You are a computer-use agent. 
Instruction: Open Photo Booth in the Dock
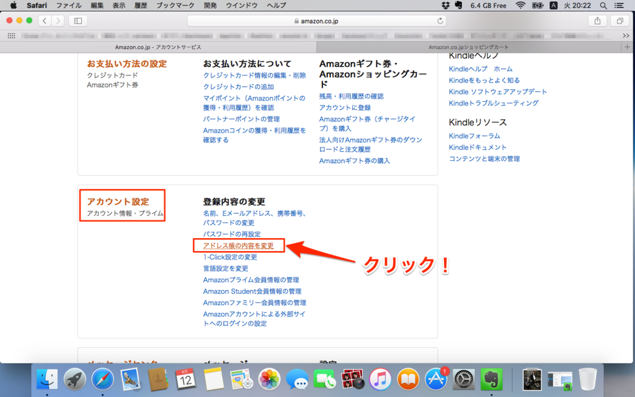tap(352, 380)
